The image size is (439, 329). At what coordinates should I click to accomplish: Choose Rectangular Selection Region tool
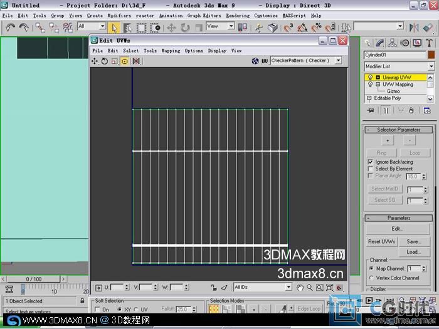141,28
